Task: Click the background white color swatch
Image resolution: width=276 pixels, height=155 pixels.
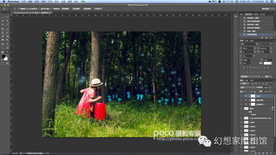Action: click(7, 59)
